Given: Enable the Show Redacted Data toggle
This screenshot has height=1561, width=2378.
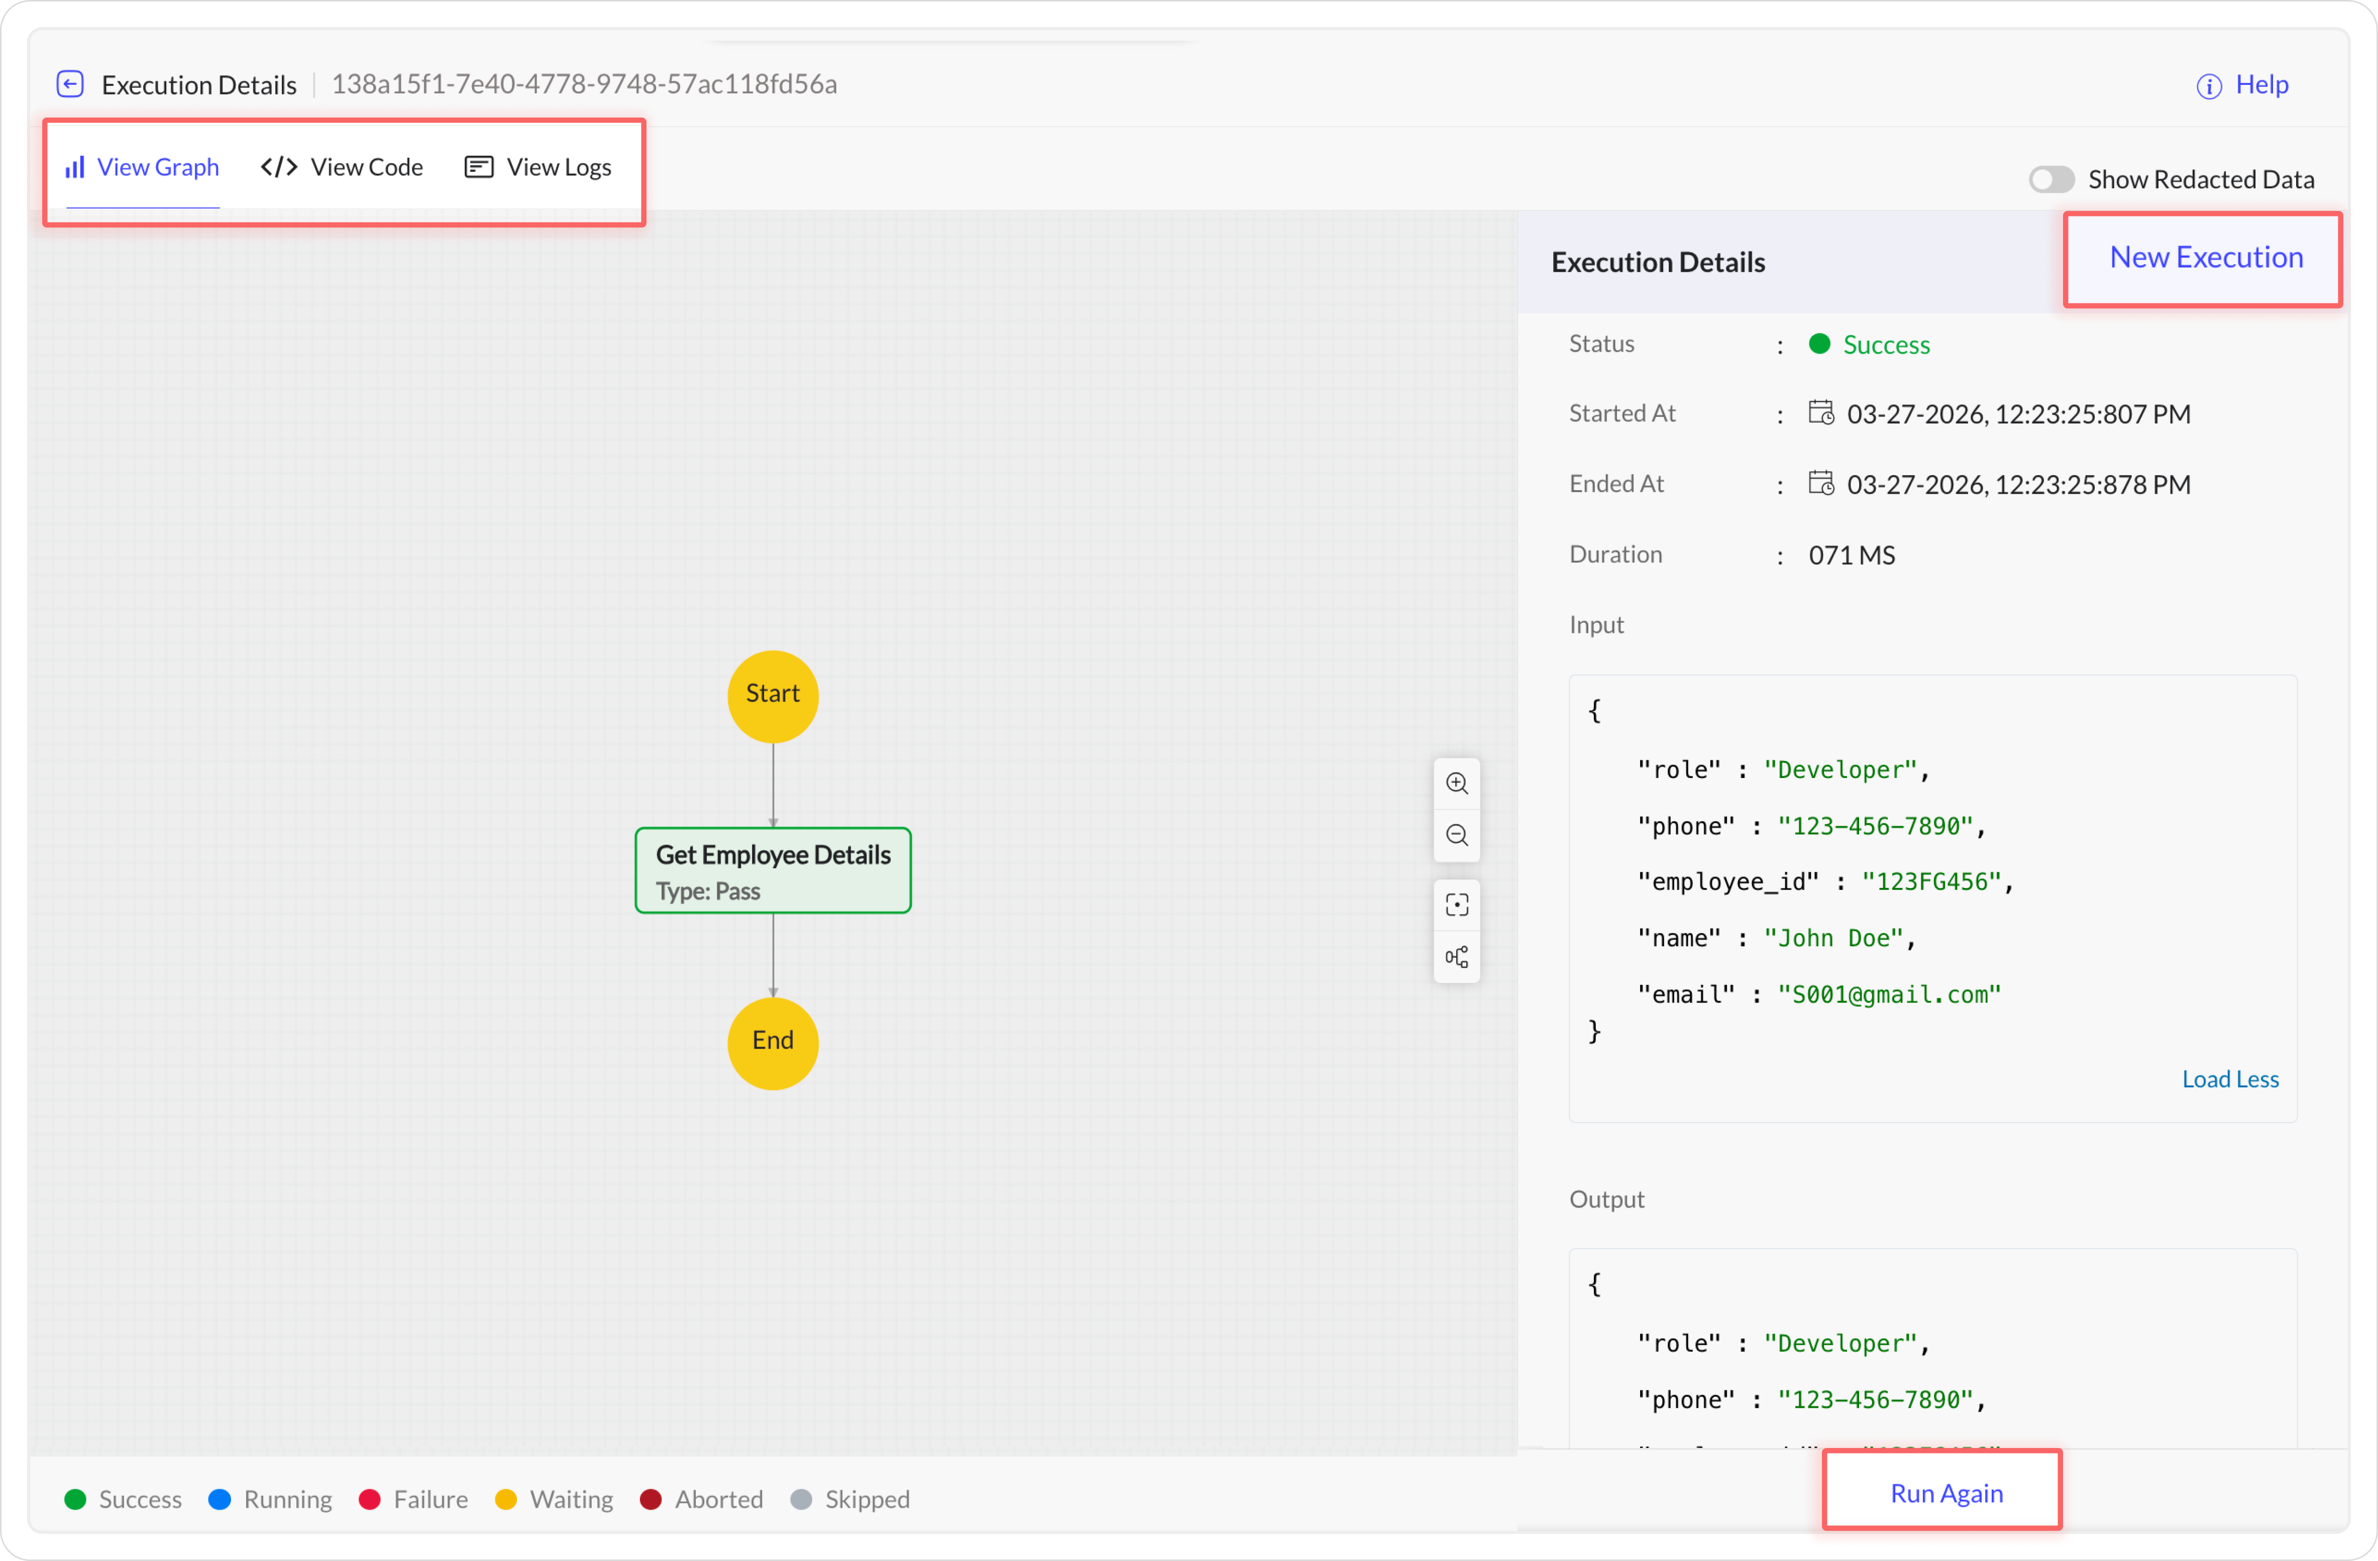Looking at the screenshot, I should click(x=2050, y=179).
